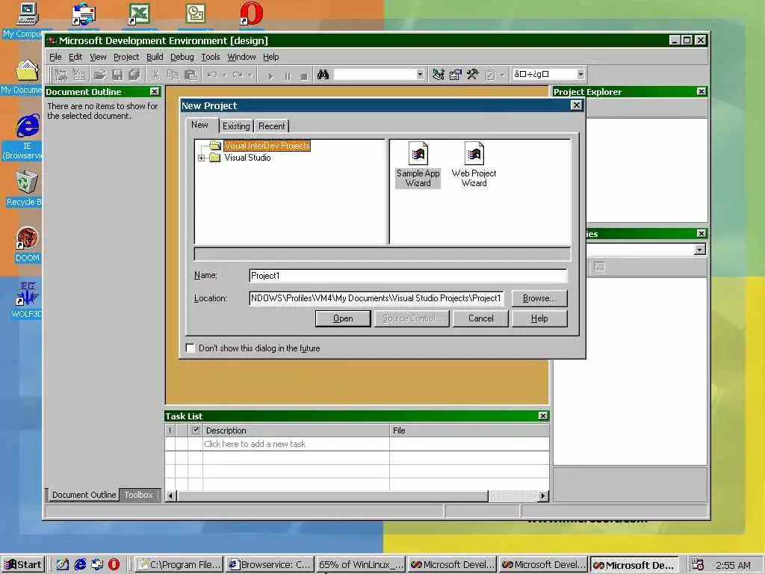Click Task List scrollbar right arrow
This screenshot has height=574, width=765.
click(x=542, y=496)
